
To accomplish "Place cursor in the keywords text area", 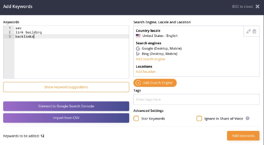I will pos(72,58).
